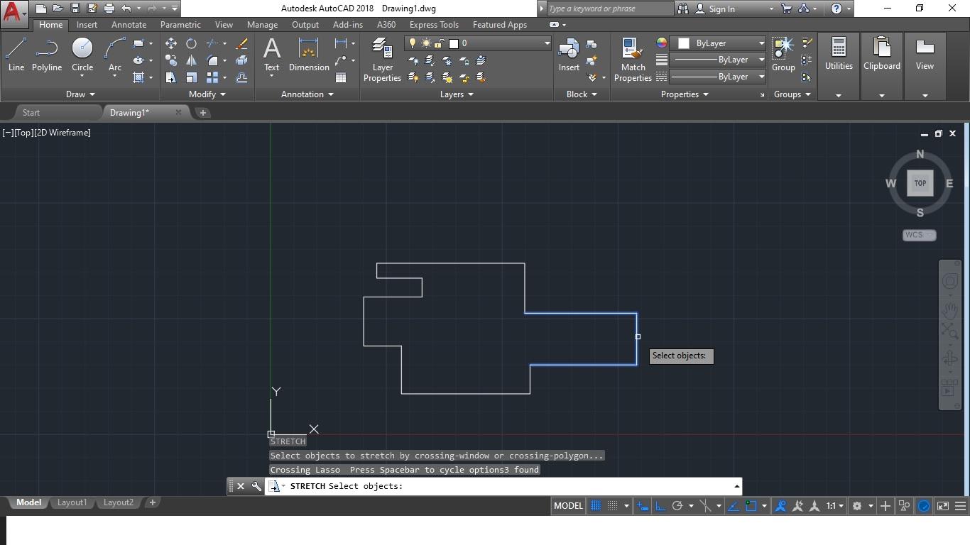The image size is (970, 545).
Task: Expand the Modify panel
Action: (x=207, y=94)
